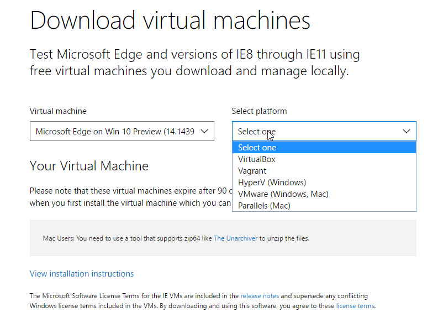Click the 'Test Microsoft Edge and versions' subtitle

[195, 63]
